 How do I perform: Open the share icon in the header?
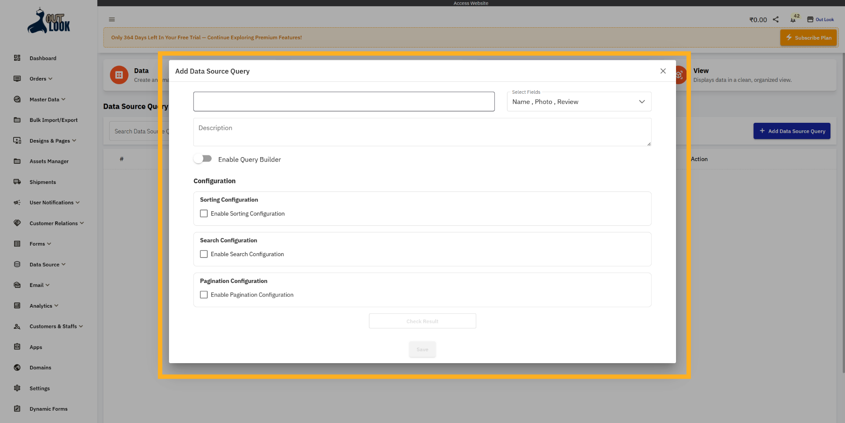776,19
